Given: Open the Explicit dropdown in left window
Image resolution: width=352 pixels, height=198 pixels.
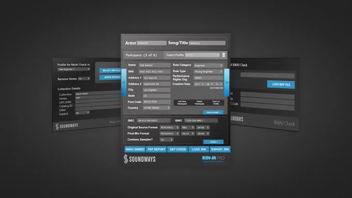Looking at the screenshot, I should pos(82,113).
